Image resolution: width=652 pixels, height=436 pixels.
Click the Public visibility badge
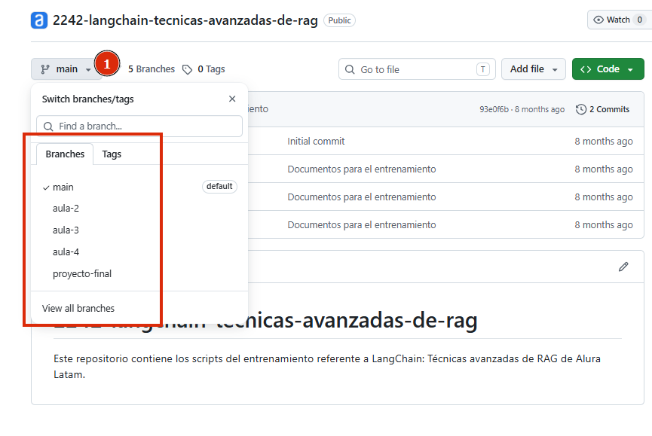339,20
